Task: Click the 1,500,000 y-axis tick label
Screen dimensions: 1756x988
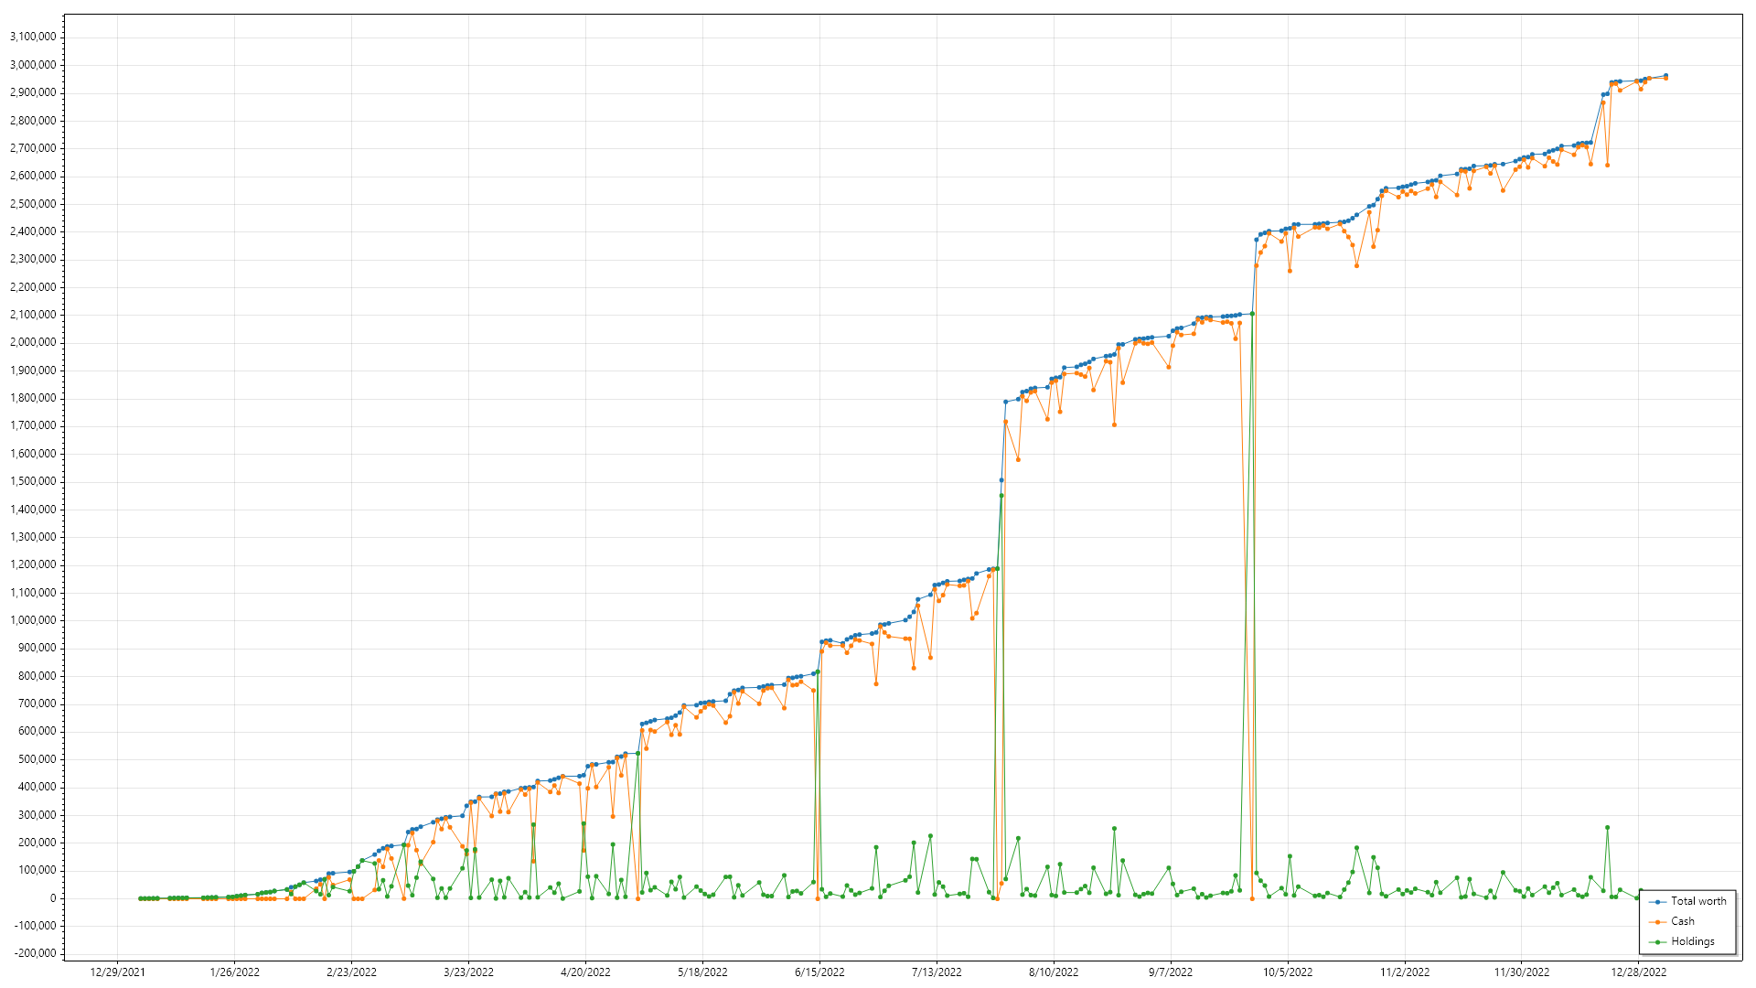Action: click(33, 481)
